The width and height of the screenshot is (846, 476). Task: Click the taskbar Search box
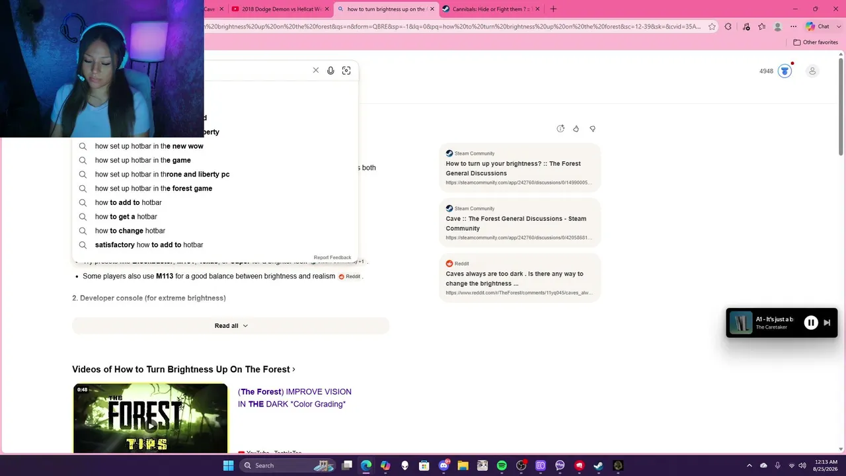[x=288, y=465]
